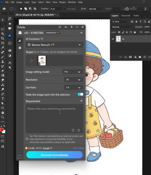Select the Frame tool
This screenshot has height=175, width=151.
coord(3,43)
